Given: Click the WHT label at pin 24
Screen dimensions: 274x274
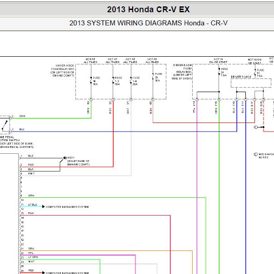Looking at the screenshot, I should tap(31, 262).
